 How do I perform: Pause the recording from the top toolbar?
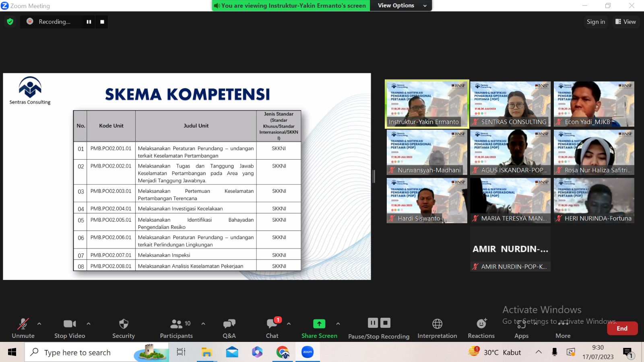pyautogui.click(x=89, y=22)
